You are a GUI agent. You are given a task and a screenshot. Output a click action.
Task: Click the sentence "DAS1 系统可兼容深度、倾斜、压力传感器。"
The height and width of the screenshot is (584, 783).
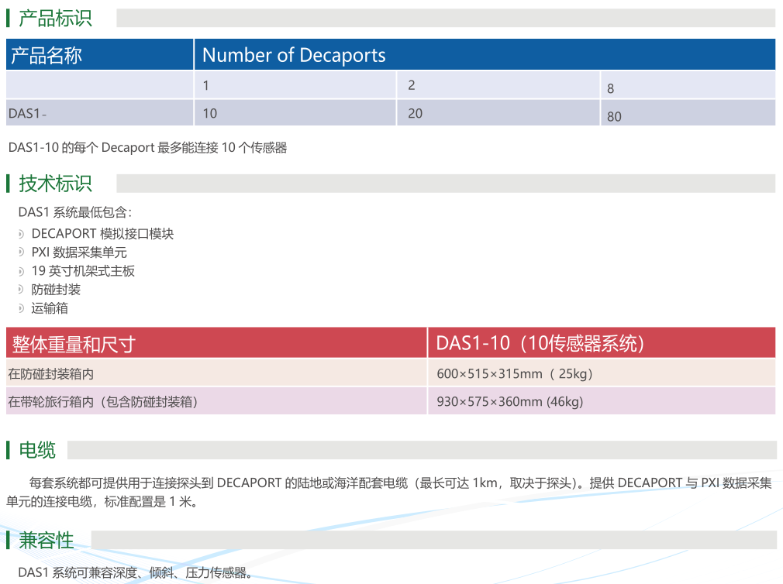click(x=135, y=572)
